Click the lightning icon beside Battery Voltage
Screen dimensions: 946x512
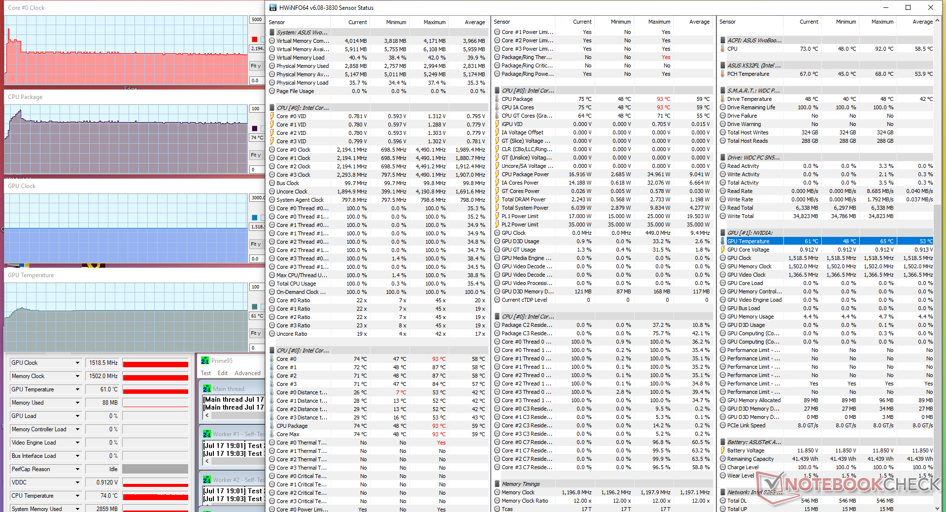(723, 450)
